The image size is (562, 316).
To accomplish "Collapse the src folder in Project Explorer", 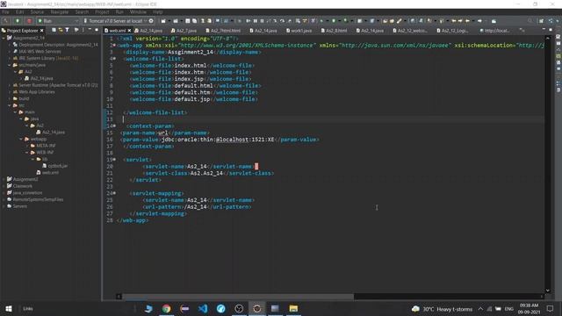I will pos(10,105).
